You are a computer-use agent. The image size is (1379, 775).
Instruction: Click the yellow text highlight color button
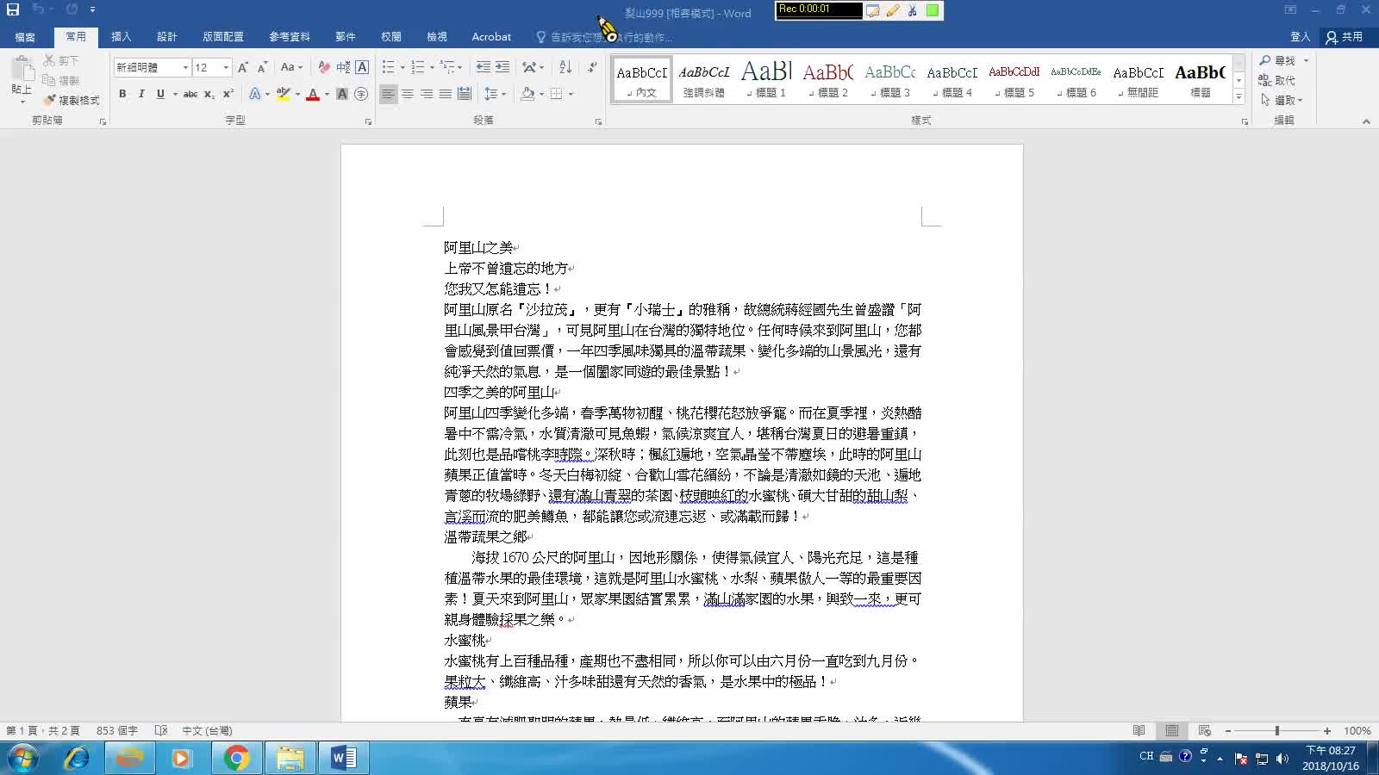coord(282,94)
